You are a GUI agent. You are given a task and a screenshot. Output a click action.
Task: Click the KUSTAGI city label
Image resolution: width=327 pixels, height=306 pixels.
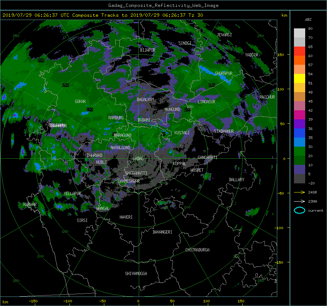(182, 133)
